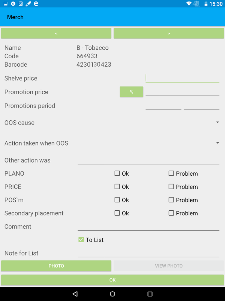
Task: Tap the Note for List field
Action: pos(148,253)
